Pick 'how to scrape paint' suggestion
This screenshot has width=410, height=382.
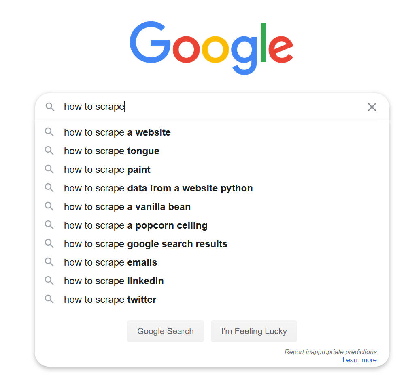pos(107,170)
